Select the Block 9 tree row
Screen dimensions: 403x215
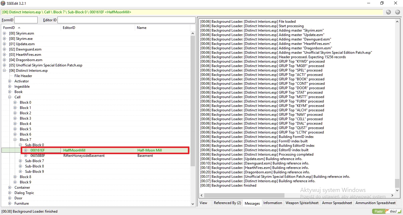pos(25,182)
